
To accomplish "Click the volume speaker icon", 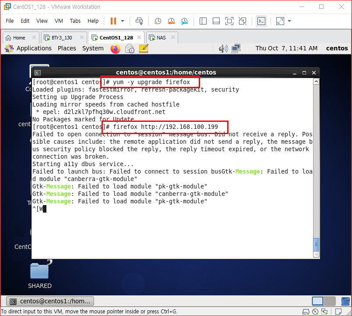I will 223,49.
